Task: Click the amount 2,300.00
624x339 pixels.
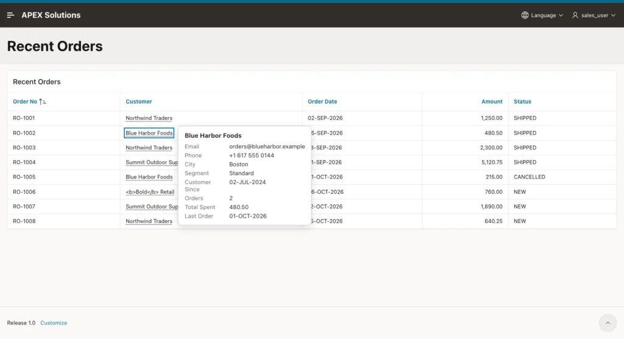Action: click(491, 148)
